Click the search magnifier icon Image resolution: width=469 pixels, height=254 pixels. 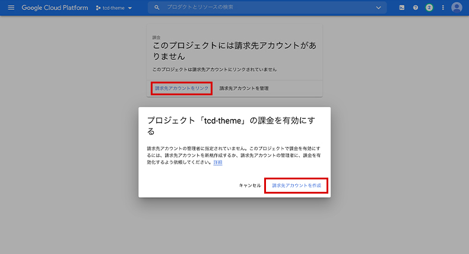pyautogui.click(x=157, y=8)
